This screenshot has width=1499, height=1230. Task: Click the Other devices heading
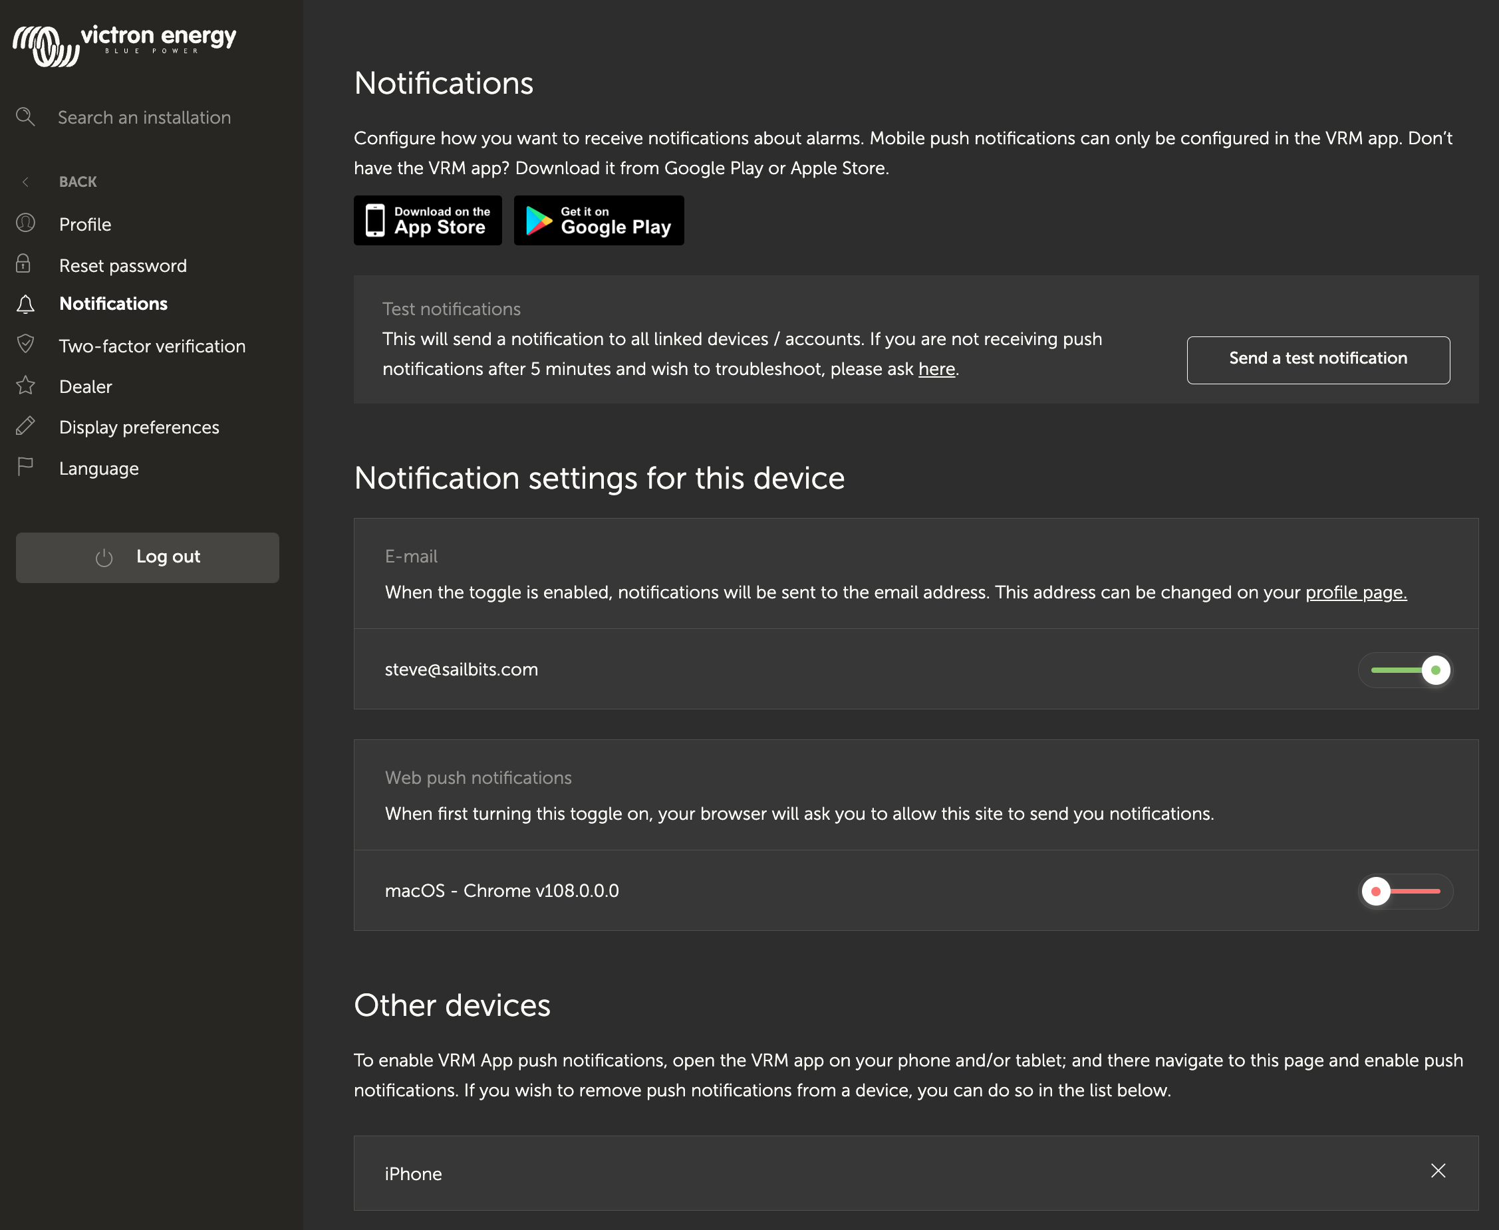[452, 1005]
